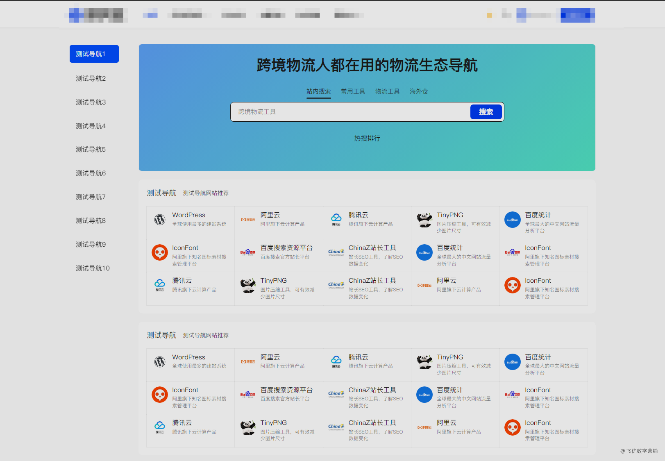665x461 pixels.
Task: Click 腾讯云 icon starting the upper section's last row
Action: click(x=160, y=285)
